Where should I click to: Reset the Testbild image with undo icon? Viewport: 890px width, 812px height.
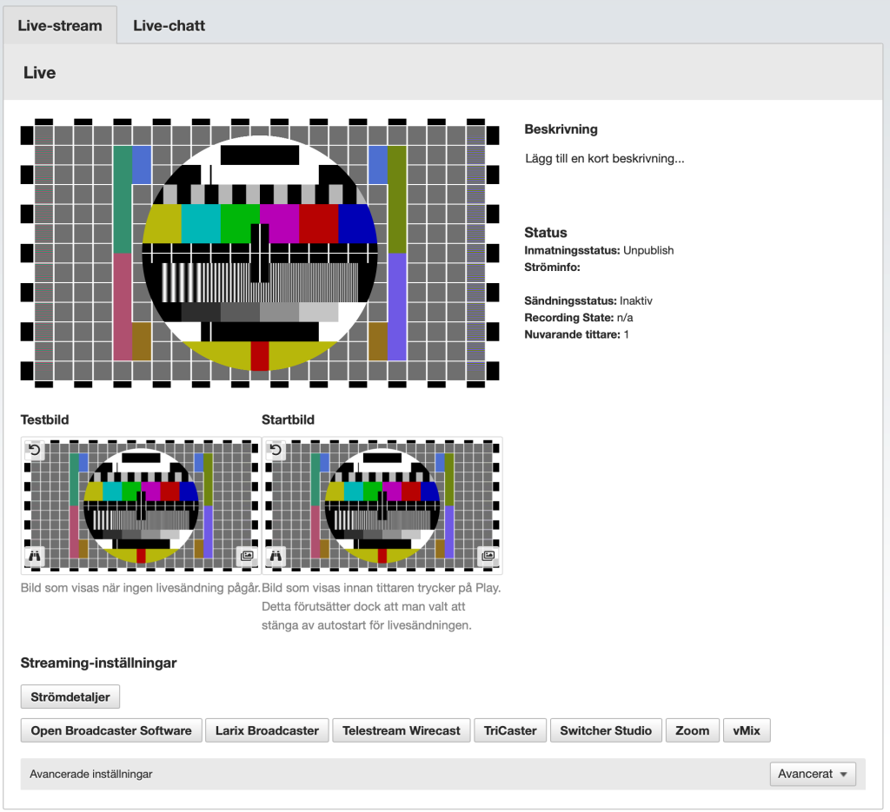[35, 450]
